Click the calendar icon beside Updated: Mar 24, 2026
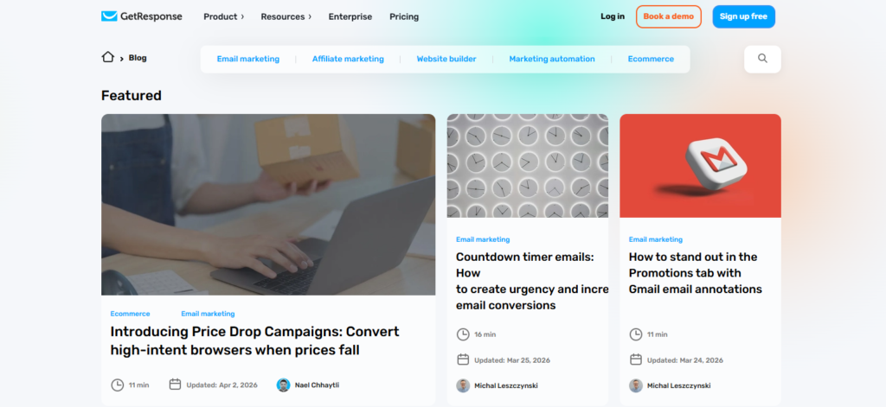 [636, 359]
